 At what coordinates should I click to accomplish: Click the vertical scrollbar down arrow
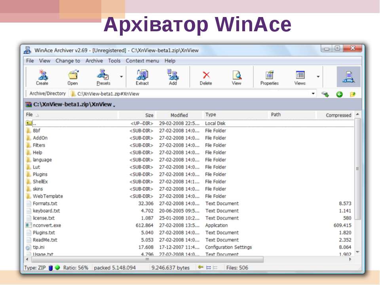point(358,252)
